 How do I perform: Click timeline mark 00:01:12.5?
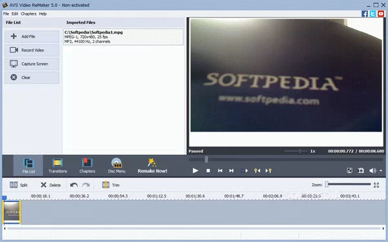pos(156,196)
